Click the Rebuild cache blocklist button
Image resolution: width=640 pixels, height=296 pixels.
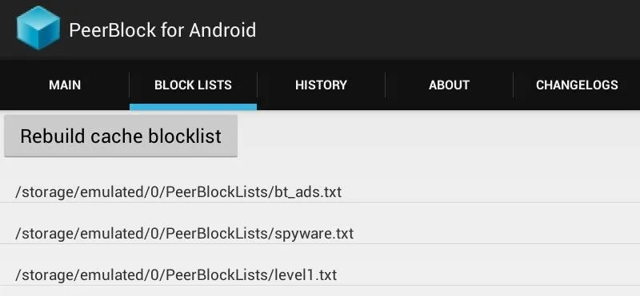pos(121,136)
